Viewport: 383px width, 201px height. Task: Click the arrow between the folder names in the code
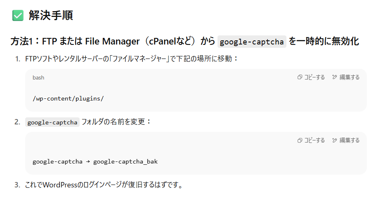(x=88, y=161)
